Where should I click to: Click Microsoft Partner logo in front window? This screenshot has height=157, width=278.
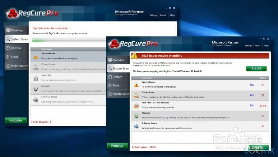click(x=225, y=43)
